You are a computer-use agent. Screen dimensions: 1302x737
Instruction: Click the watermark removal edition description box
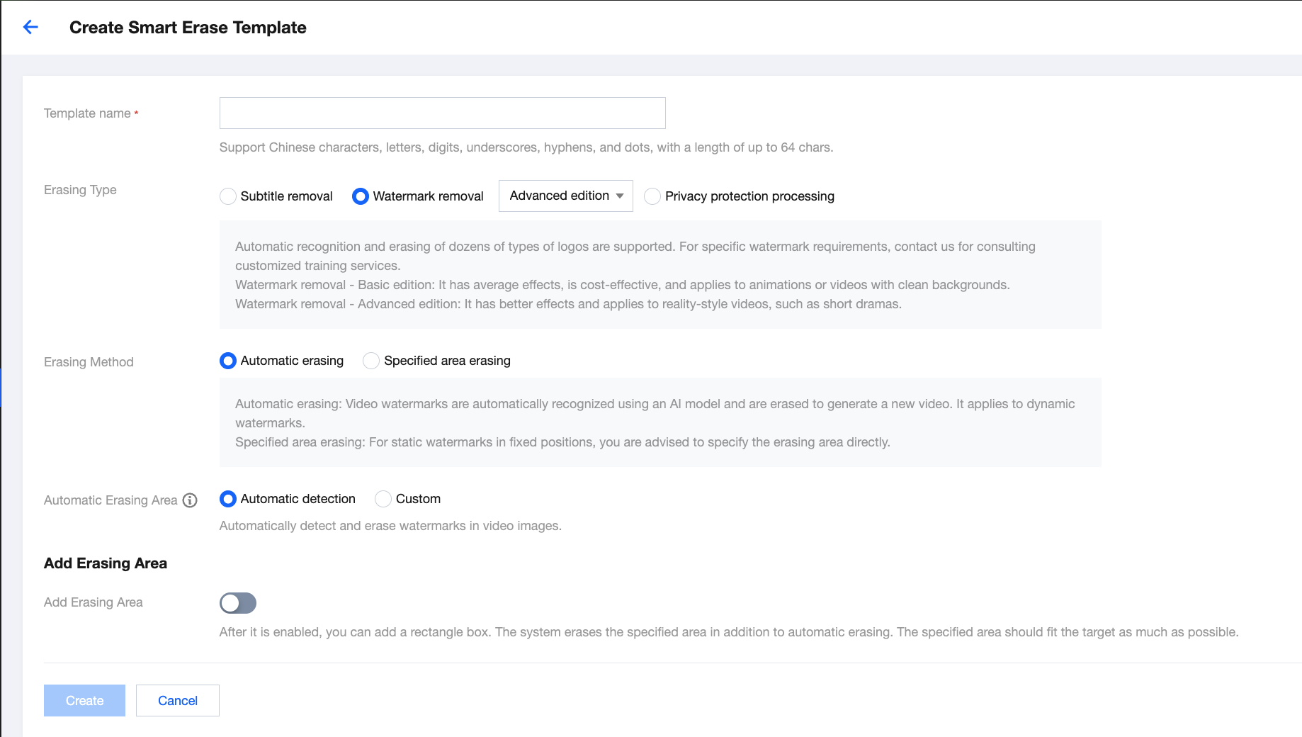660,275
